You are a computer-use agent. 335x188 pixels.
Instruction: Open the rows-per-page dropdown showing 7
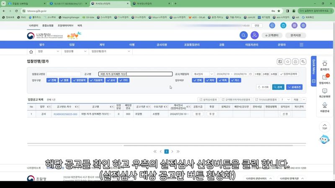[x=285, y=99]
